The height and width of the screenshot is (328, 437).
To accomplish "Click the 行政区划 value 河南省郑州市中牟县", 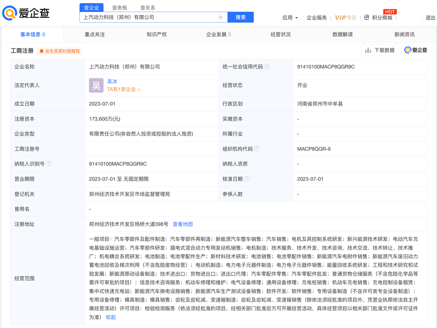I will click(320, 104).
